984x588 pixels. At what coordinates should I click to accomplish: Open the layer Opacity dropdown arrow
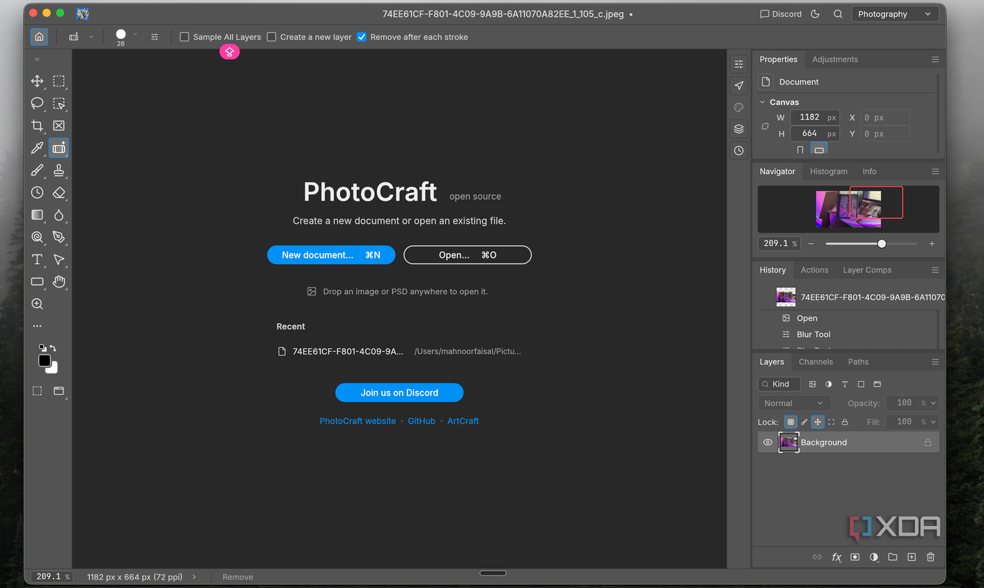933,403
